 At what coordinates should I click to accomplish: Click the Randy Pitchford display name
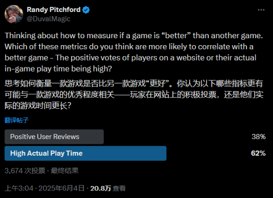(x=54, y=9)
